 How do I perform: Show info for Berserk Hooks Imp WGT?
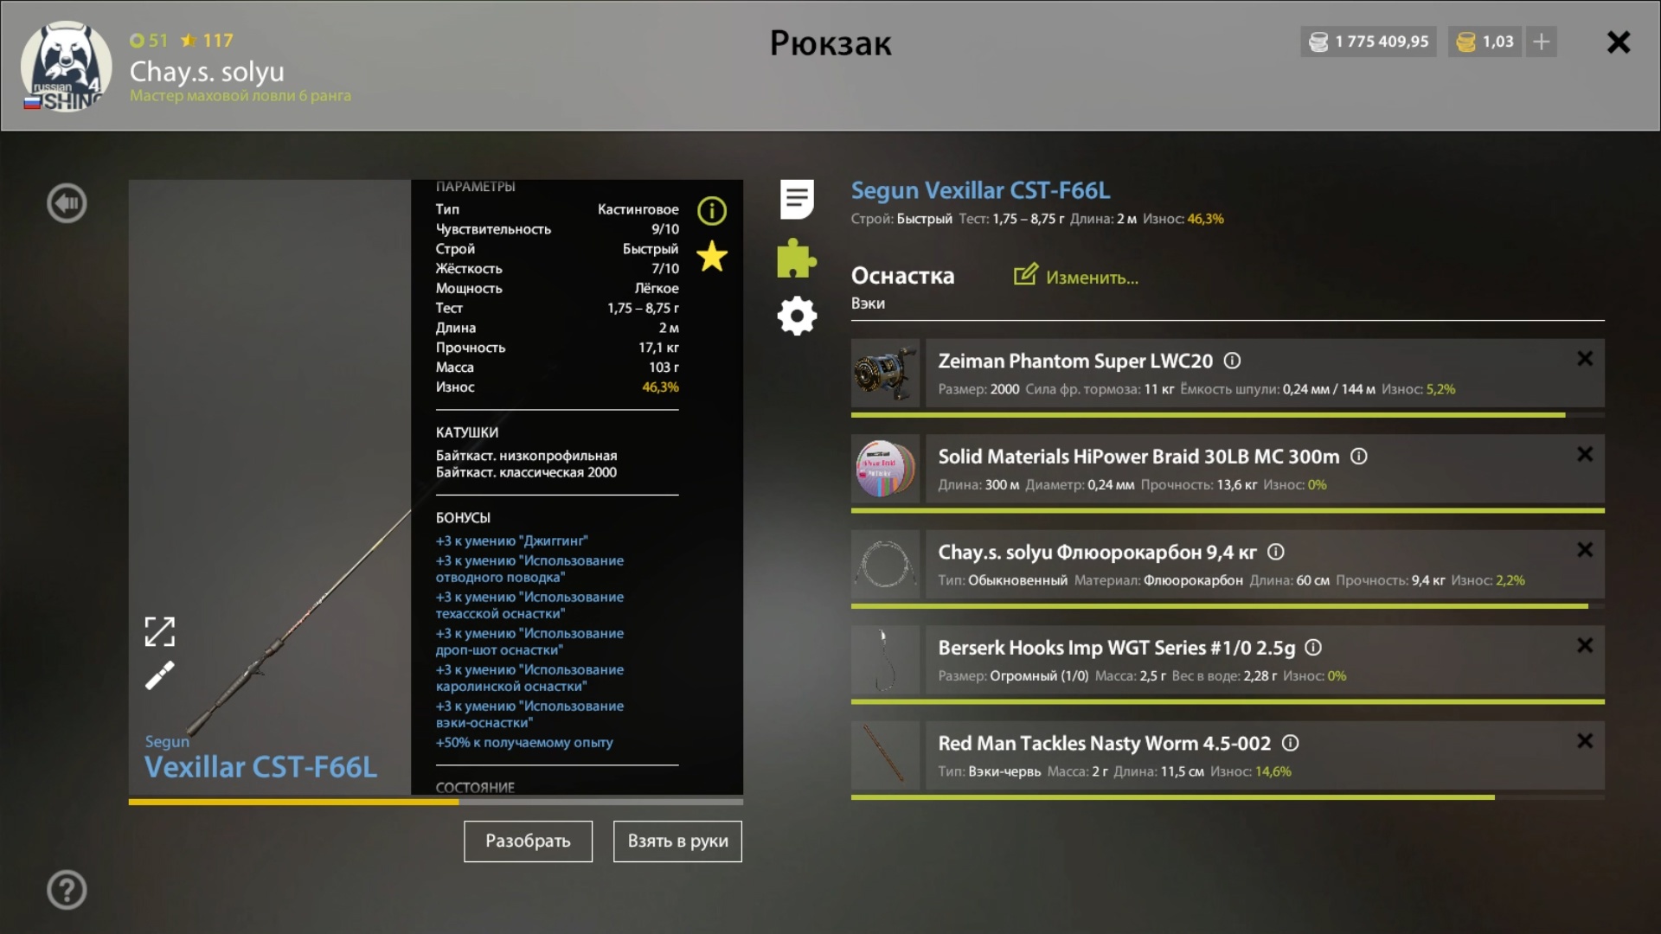coord(1313,647)
